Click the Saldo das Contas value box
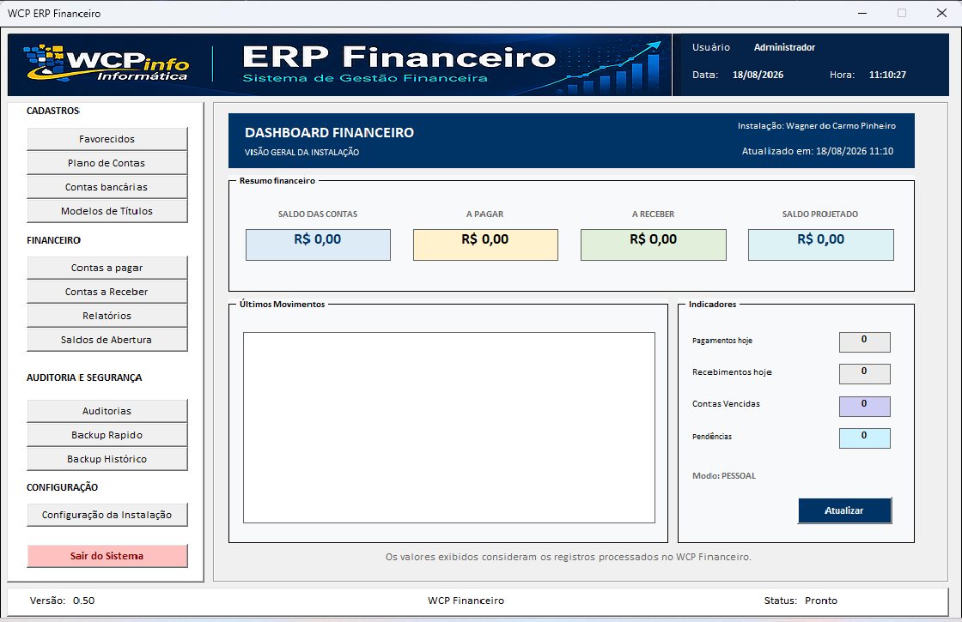 click(x=318, y=245)
